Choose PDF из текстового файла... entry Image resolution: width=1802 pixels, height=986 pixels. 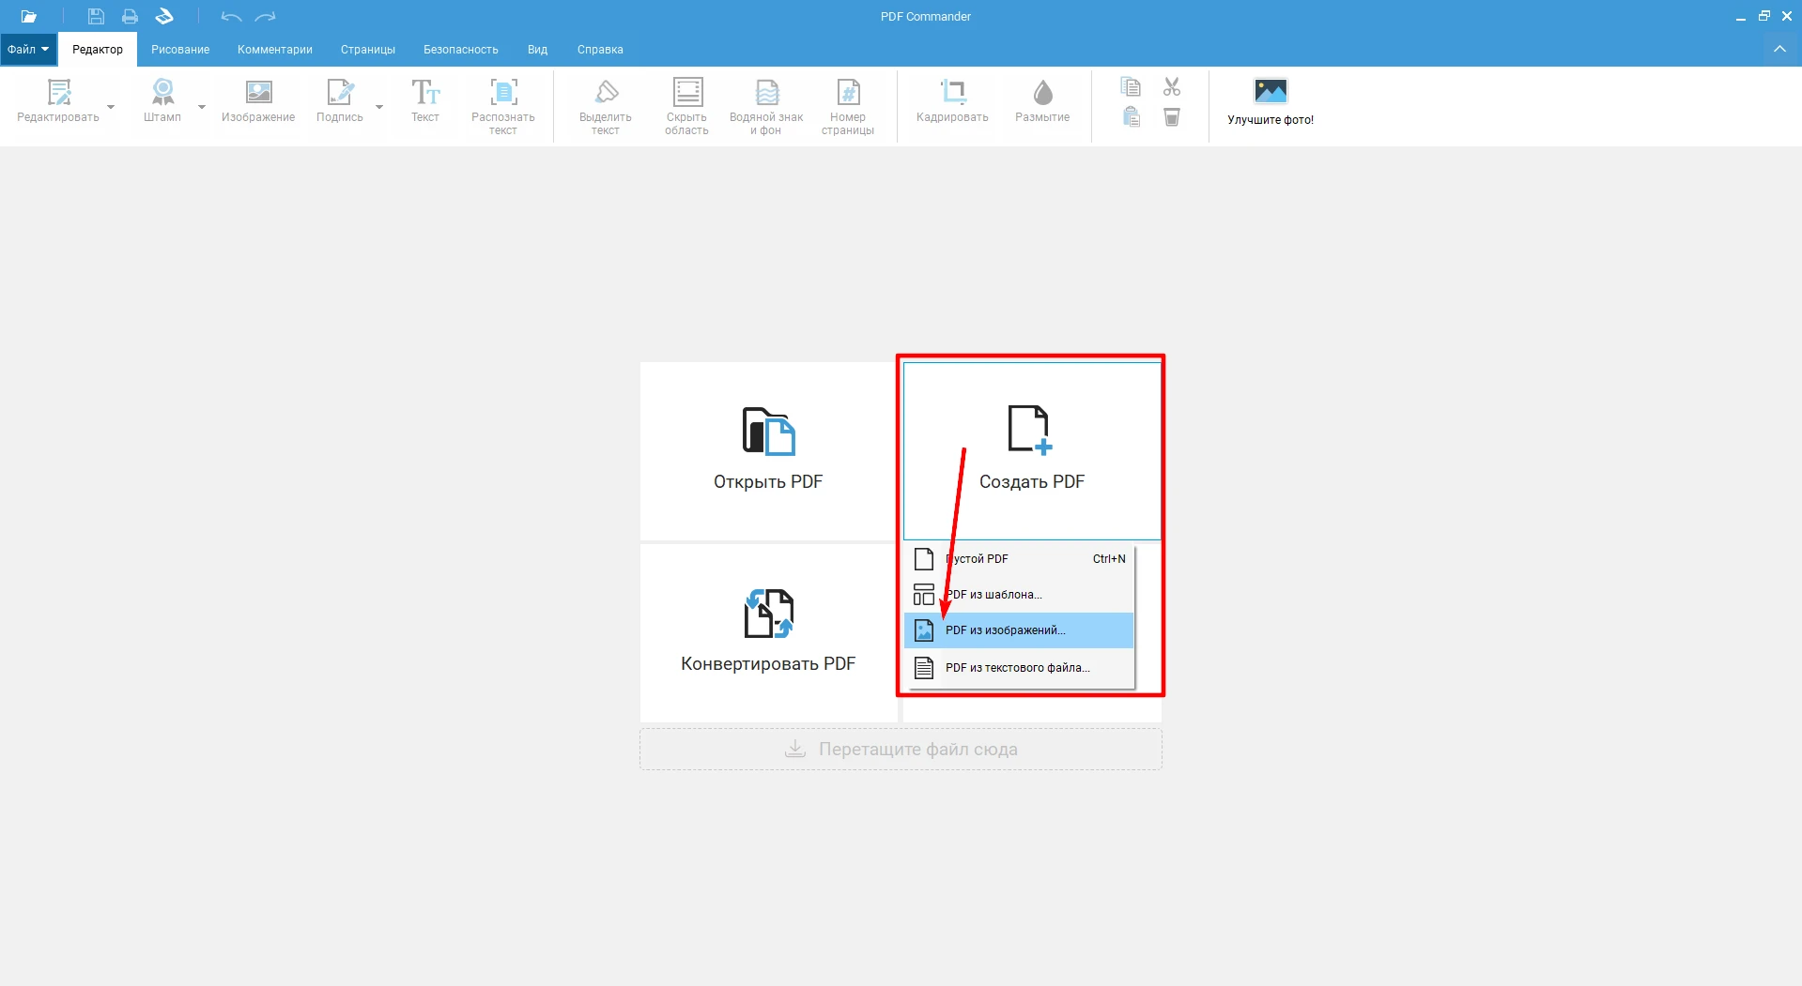1019,668
